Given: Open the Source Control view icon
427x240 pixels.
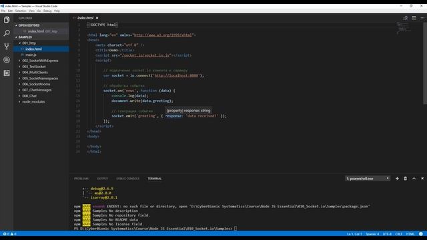Looking at the screenshot, I should [x=7, y=46].
